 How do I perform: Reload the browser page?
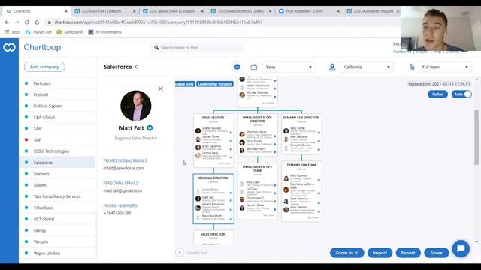(x=27, y=22)
